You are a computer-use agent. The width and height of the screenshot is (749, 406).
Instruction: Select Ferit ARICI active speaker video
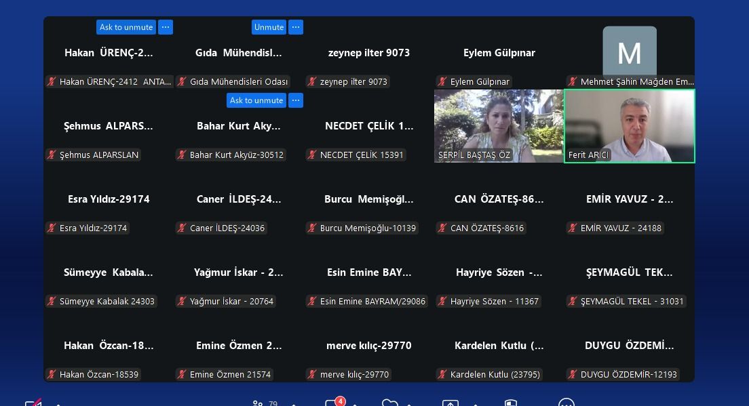pos(629,126)
